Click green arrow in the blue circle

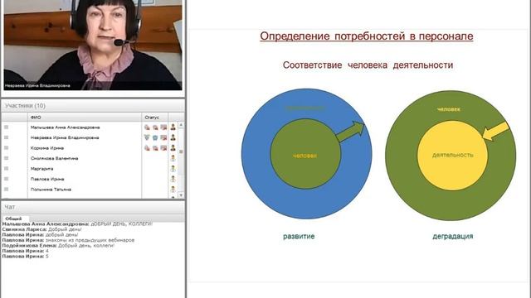point(350,132)
